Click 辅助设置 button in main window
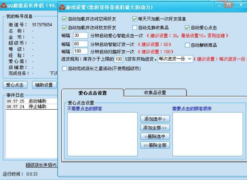Screen dimensions: 247x180 pos(44,85)
